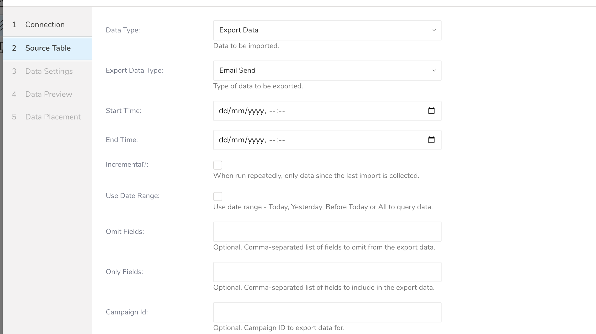Screen dimensions: 596x334
Task: Go to the Connection step
Action: [45, 25]
